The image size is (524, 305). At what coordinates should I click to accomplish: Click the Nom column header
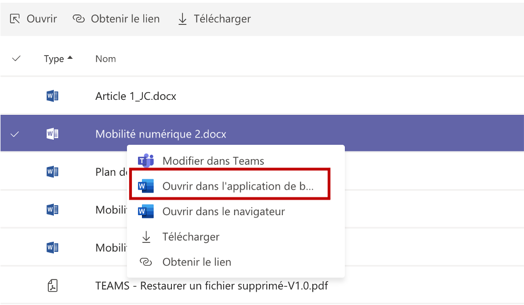(x=105, y=59)
